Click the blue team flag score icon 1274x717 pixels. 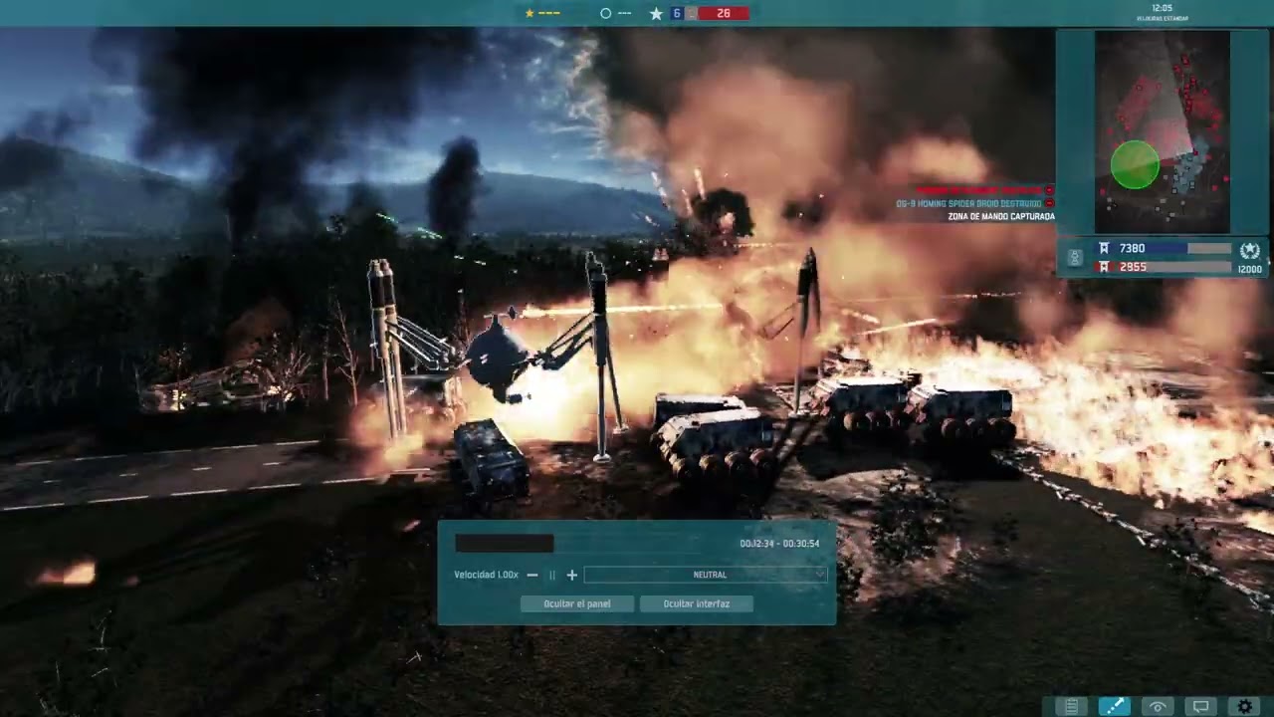click(1104, 248)
